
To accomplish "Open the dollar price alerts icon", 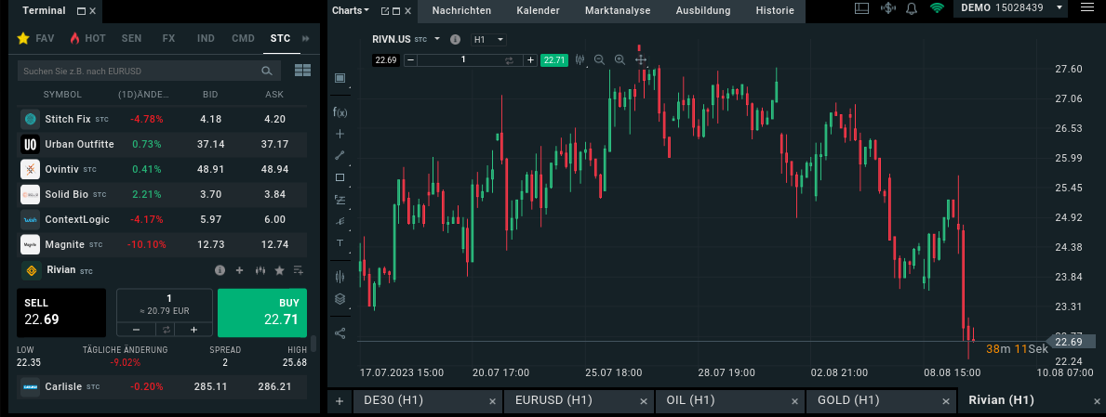I will 887,8.
